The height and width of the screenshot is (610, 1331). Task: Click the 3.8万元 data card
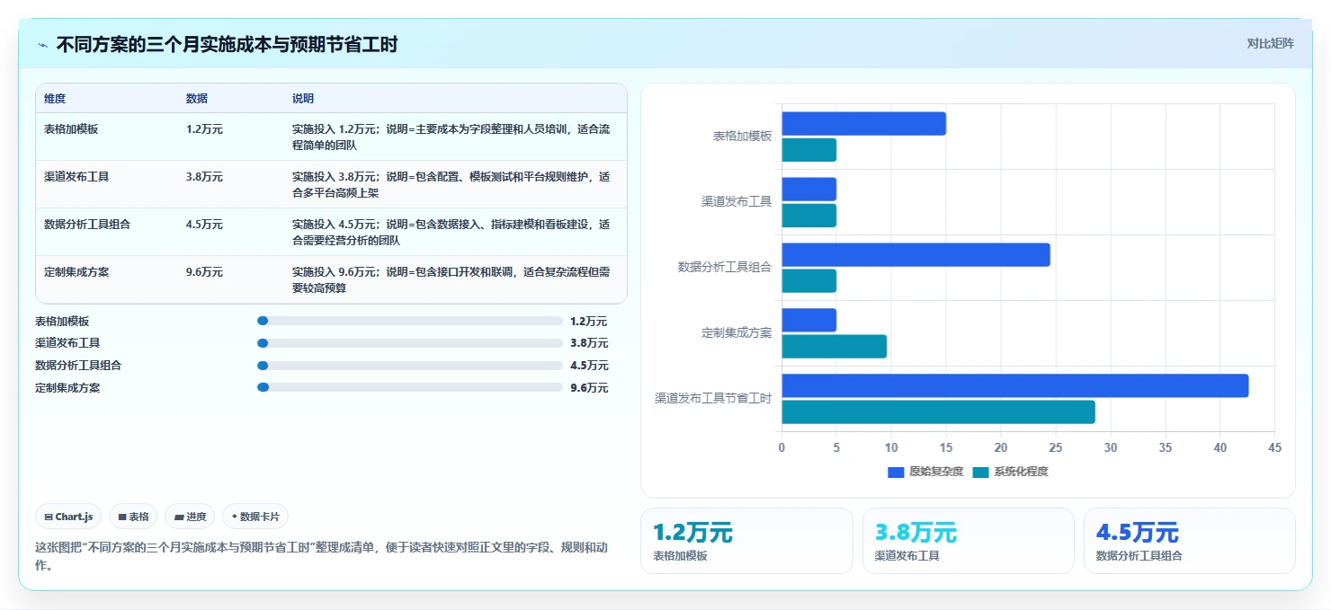(969, 541)
